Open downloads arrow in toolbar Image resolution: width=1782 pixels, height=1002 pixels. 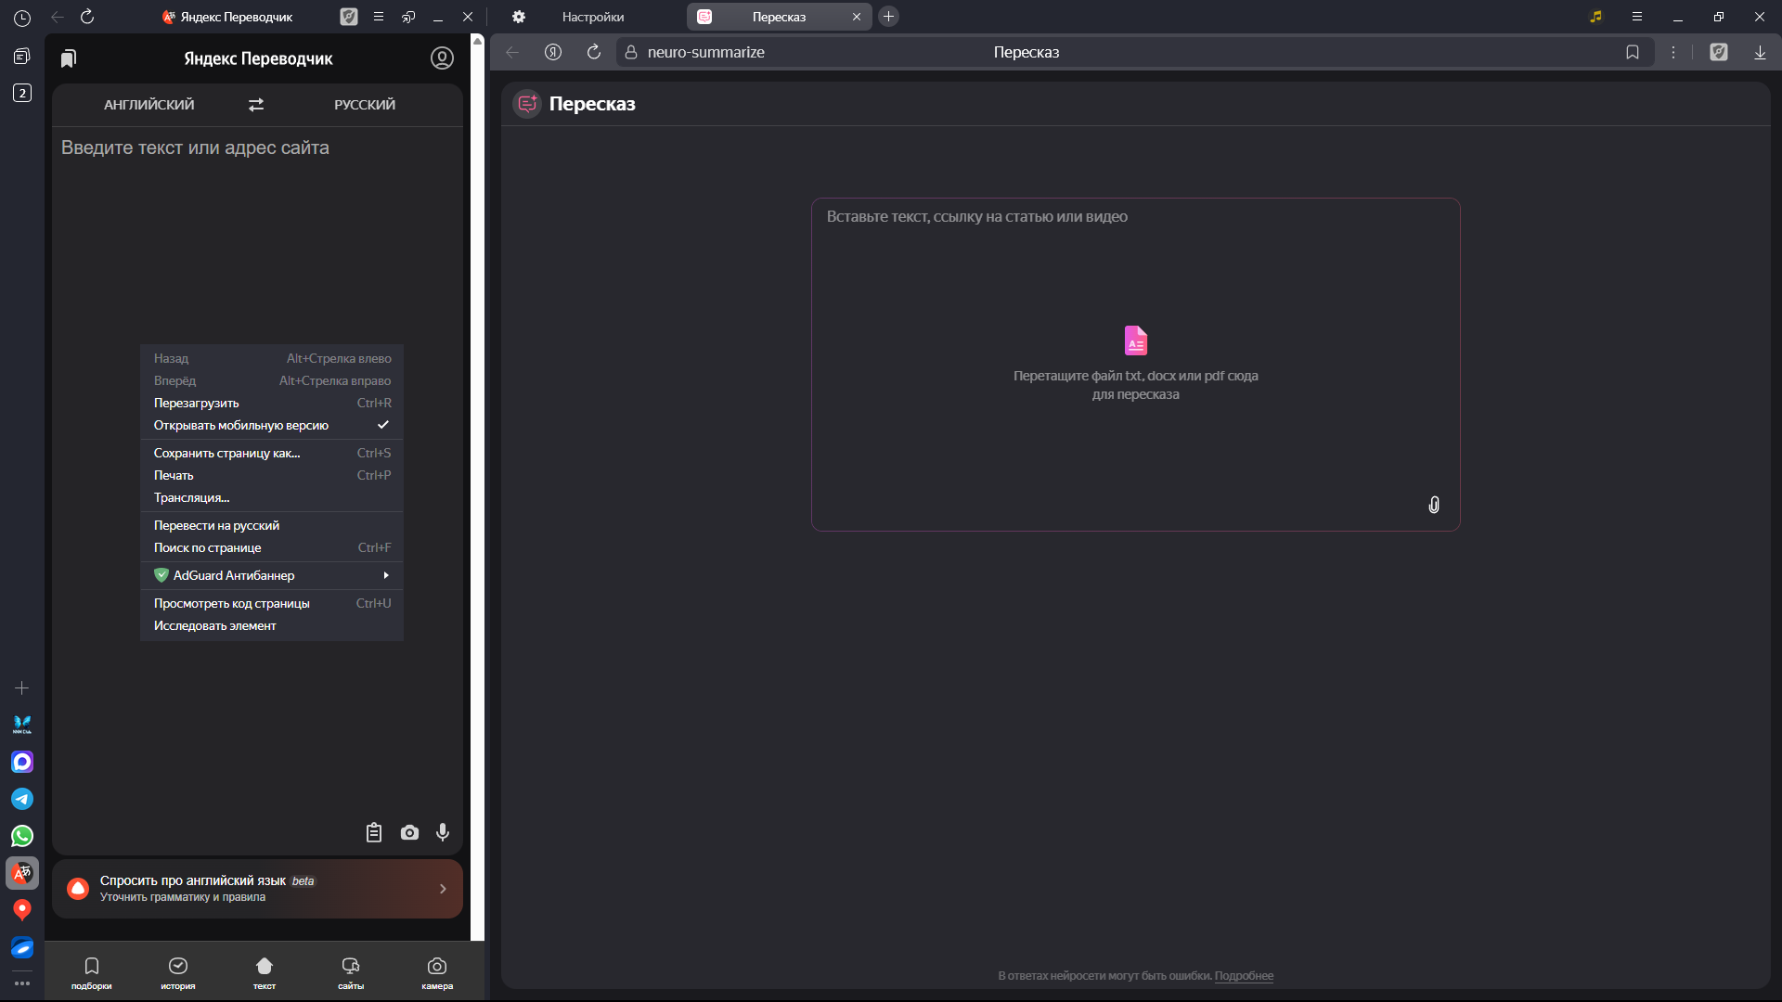coord(1760,52)
